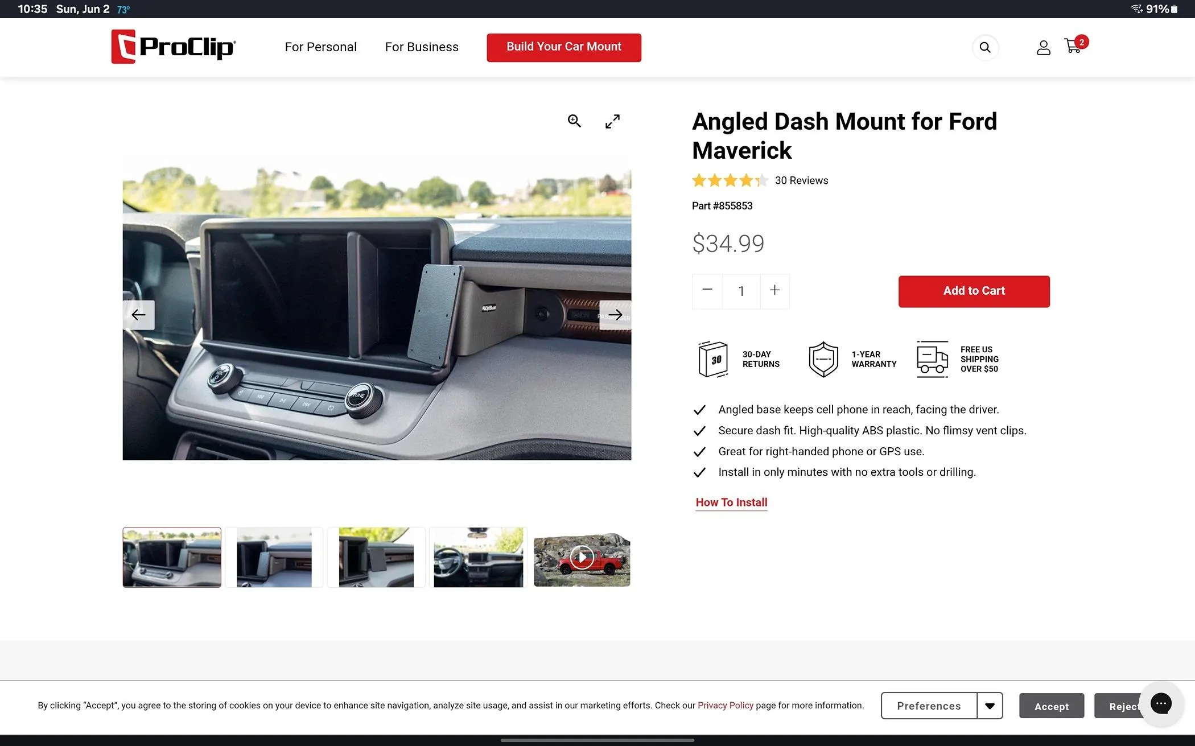This screenshot has width=1195, height=746.
Task: Click the product title heading
Action: tap(844, 136)
